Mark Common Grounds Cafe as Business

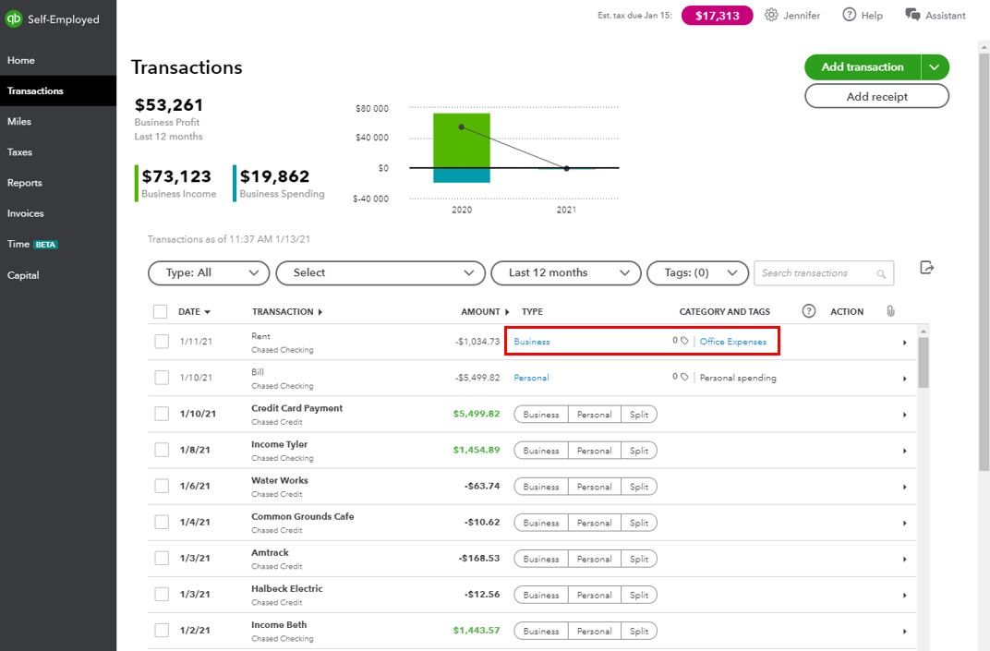541,523
